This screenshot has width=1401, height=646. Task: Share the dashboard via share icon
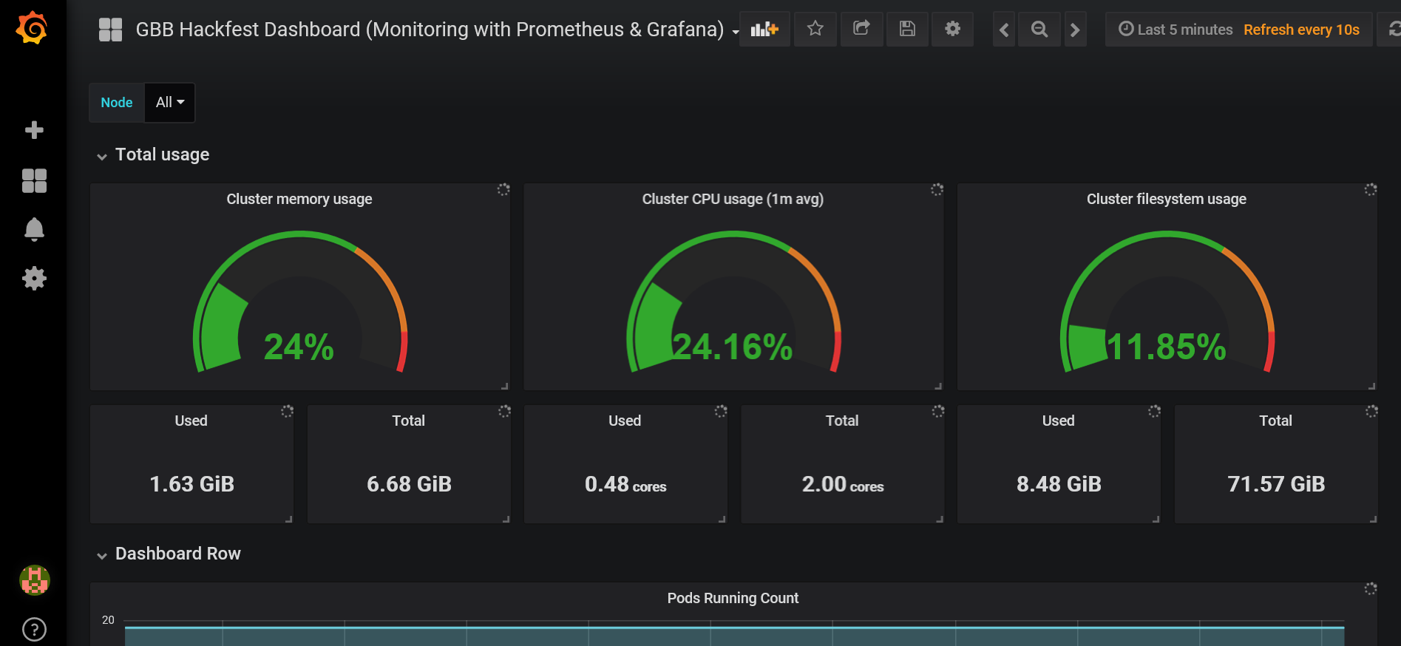(x=861, y=30)
